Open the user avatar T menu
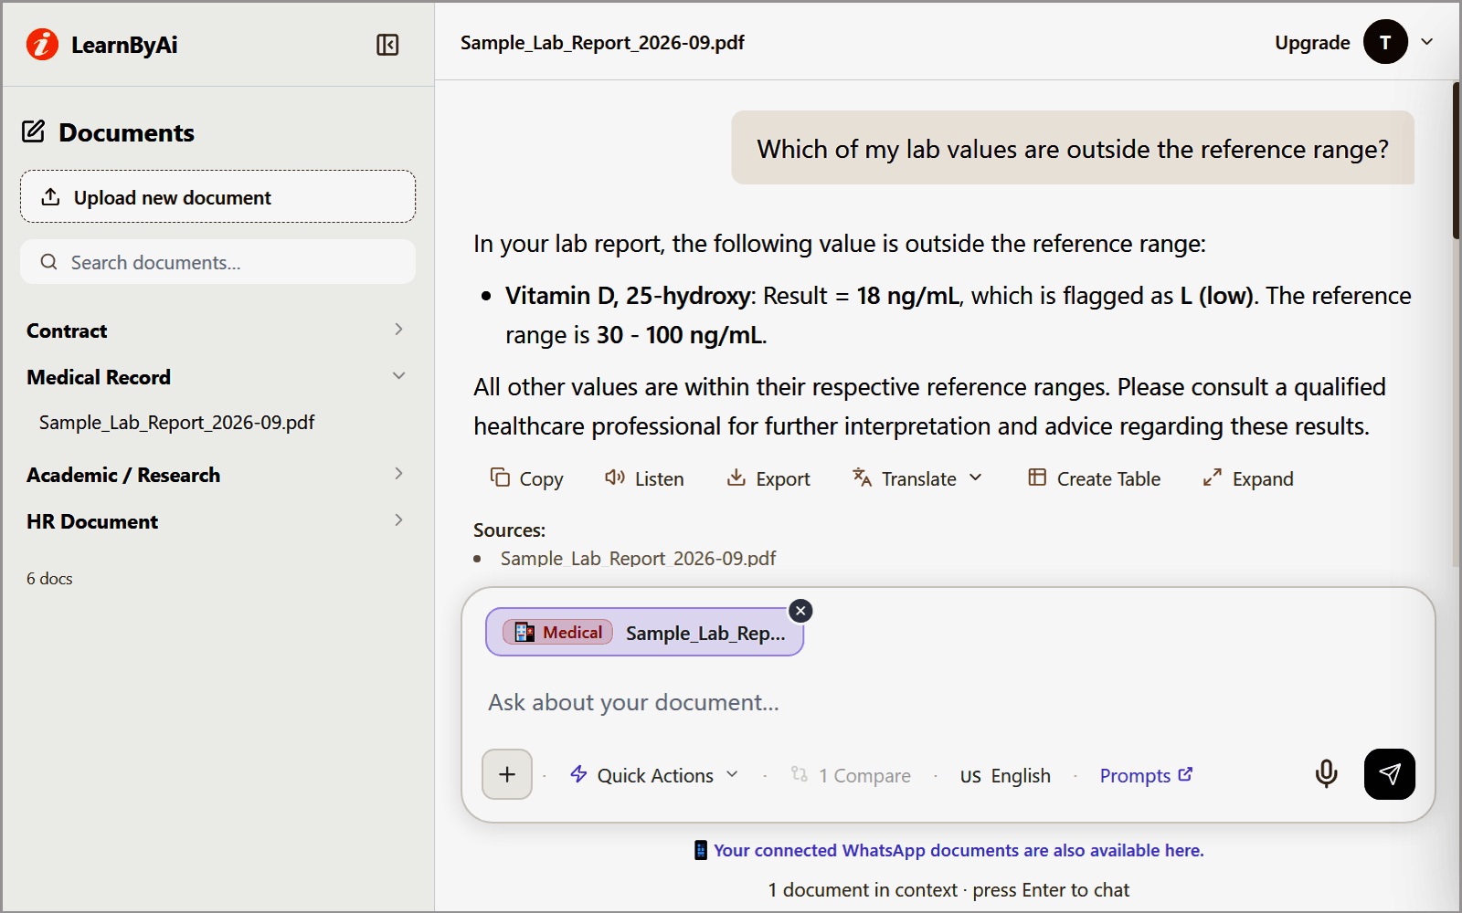This screenshot has width=1462, height=913. (x=1385, y=42)
